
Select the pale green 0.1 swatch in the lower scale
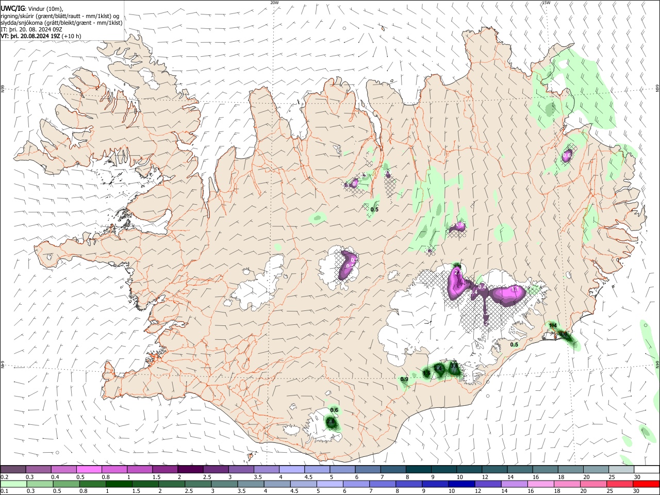point(14,484)
